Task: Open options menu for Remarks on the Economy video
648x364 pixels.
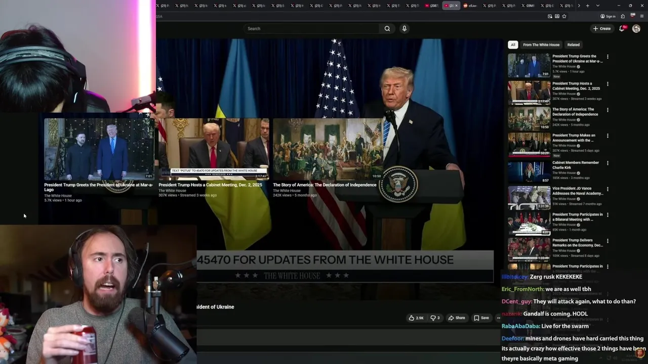Action: point(607,241)
